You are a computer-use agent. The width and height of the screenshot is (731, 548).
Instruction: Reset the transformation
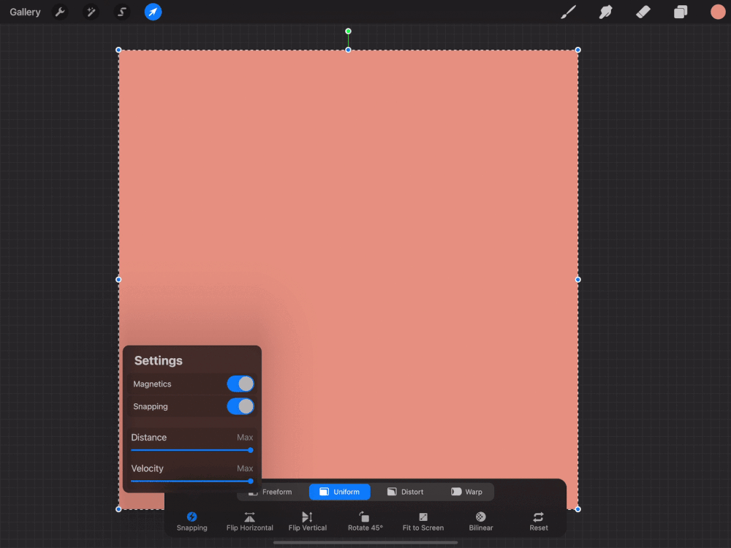coord(538,520)
